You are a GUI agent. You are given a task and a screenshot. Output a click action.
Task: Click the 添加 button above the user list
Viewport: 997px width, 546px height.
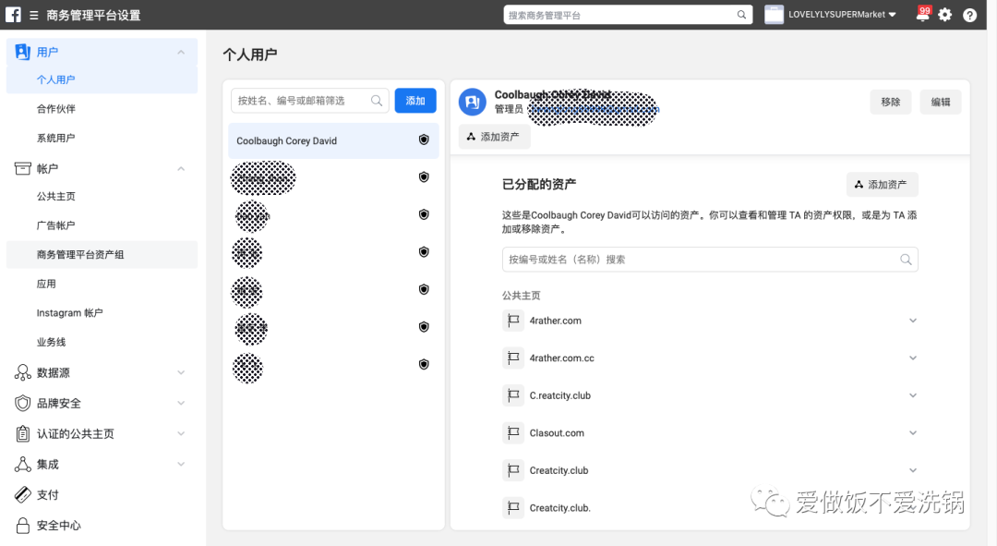(414, 101)
